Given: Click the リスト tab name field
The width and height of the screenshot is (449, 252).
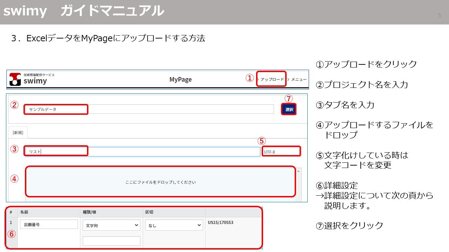Looking at the screenshot, I should [x=56, y=151].
